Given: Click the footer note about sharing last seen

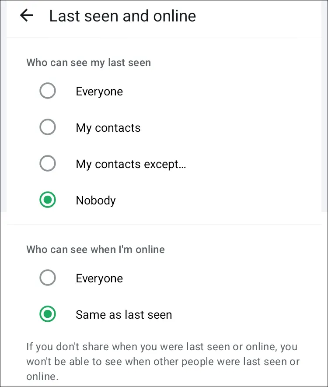Looking at the screenshot, I should pyautogui.click(x=162, y=355).
